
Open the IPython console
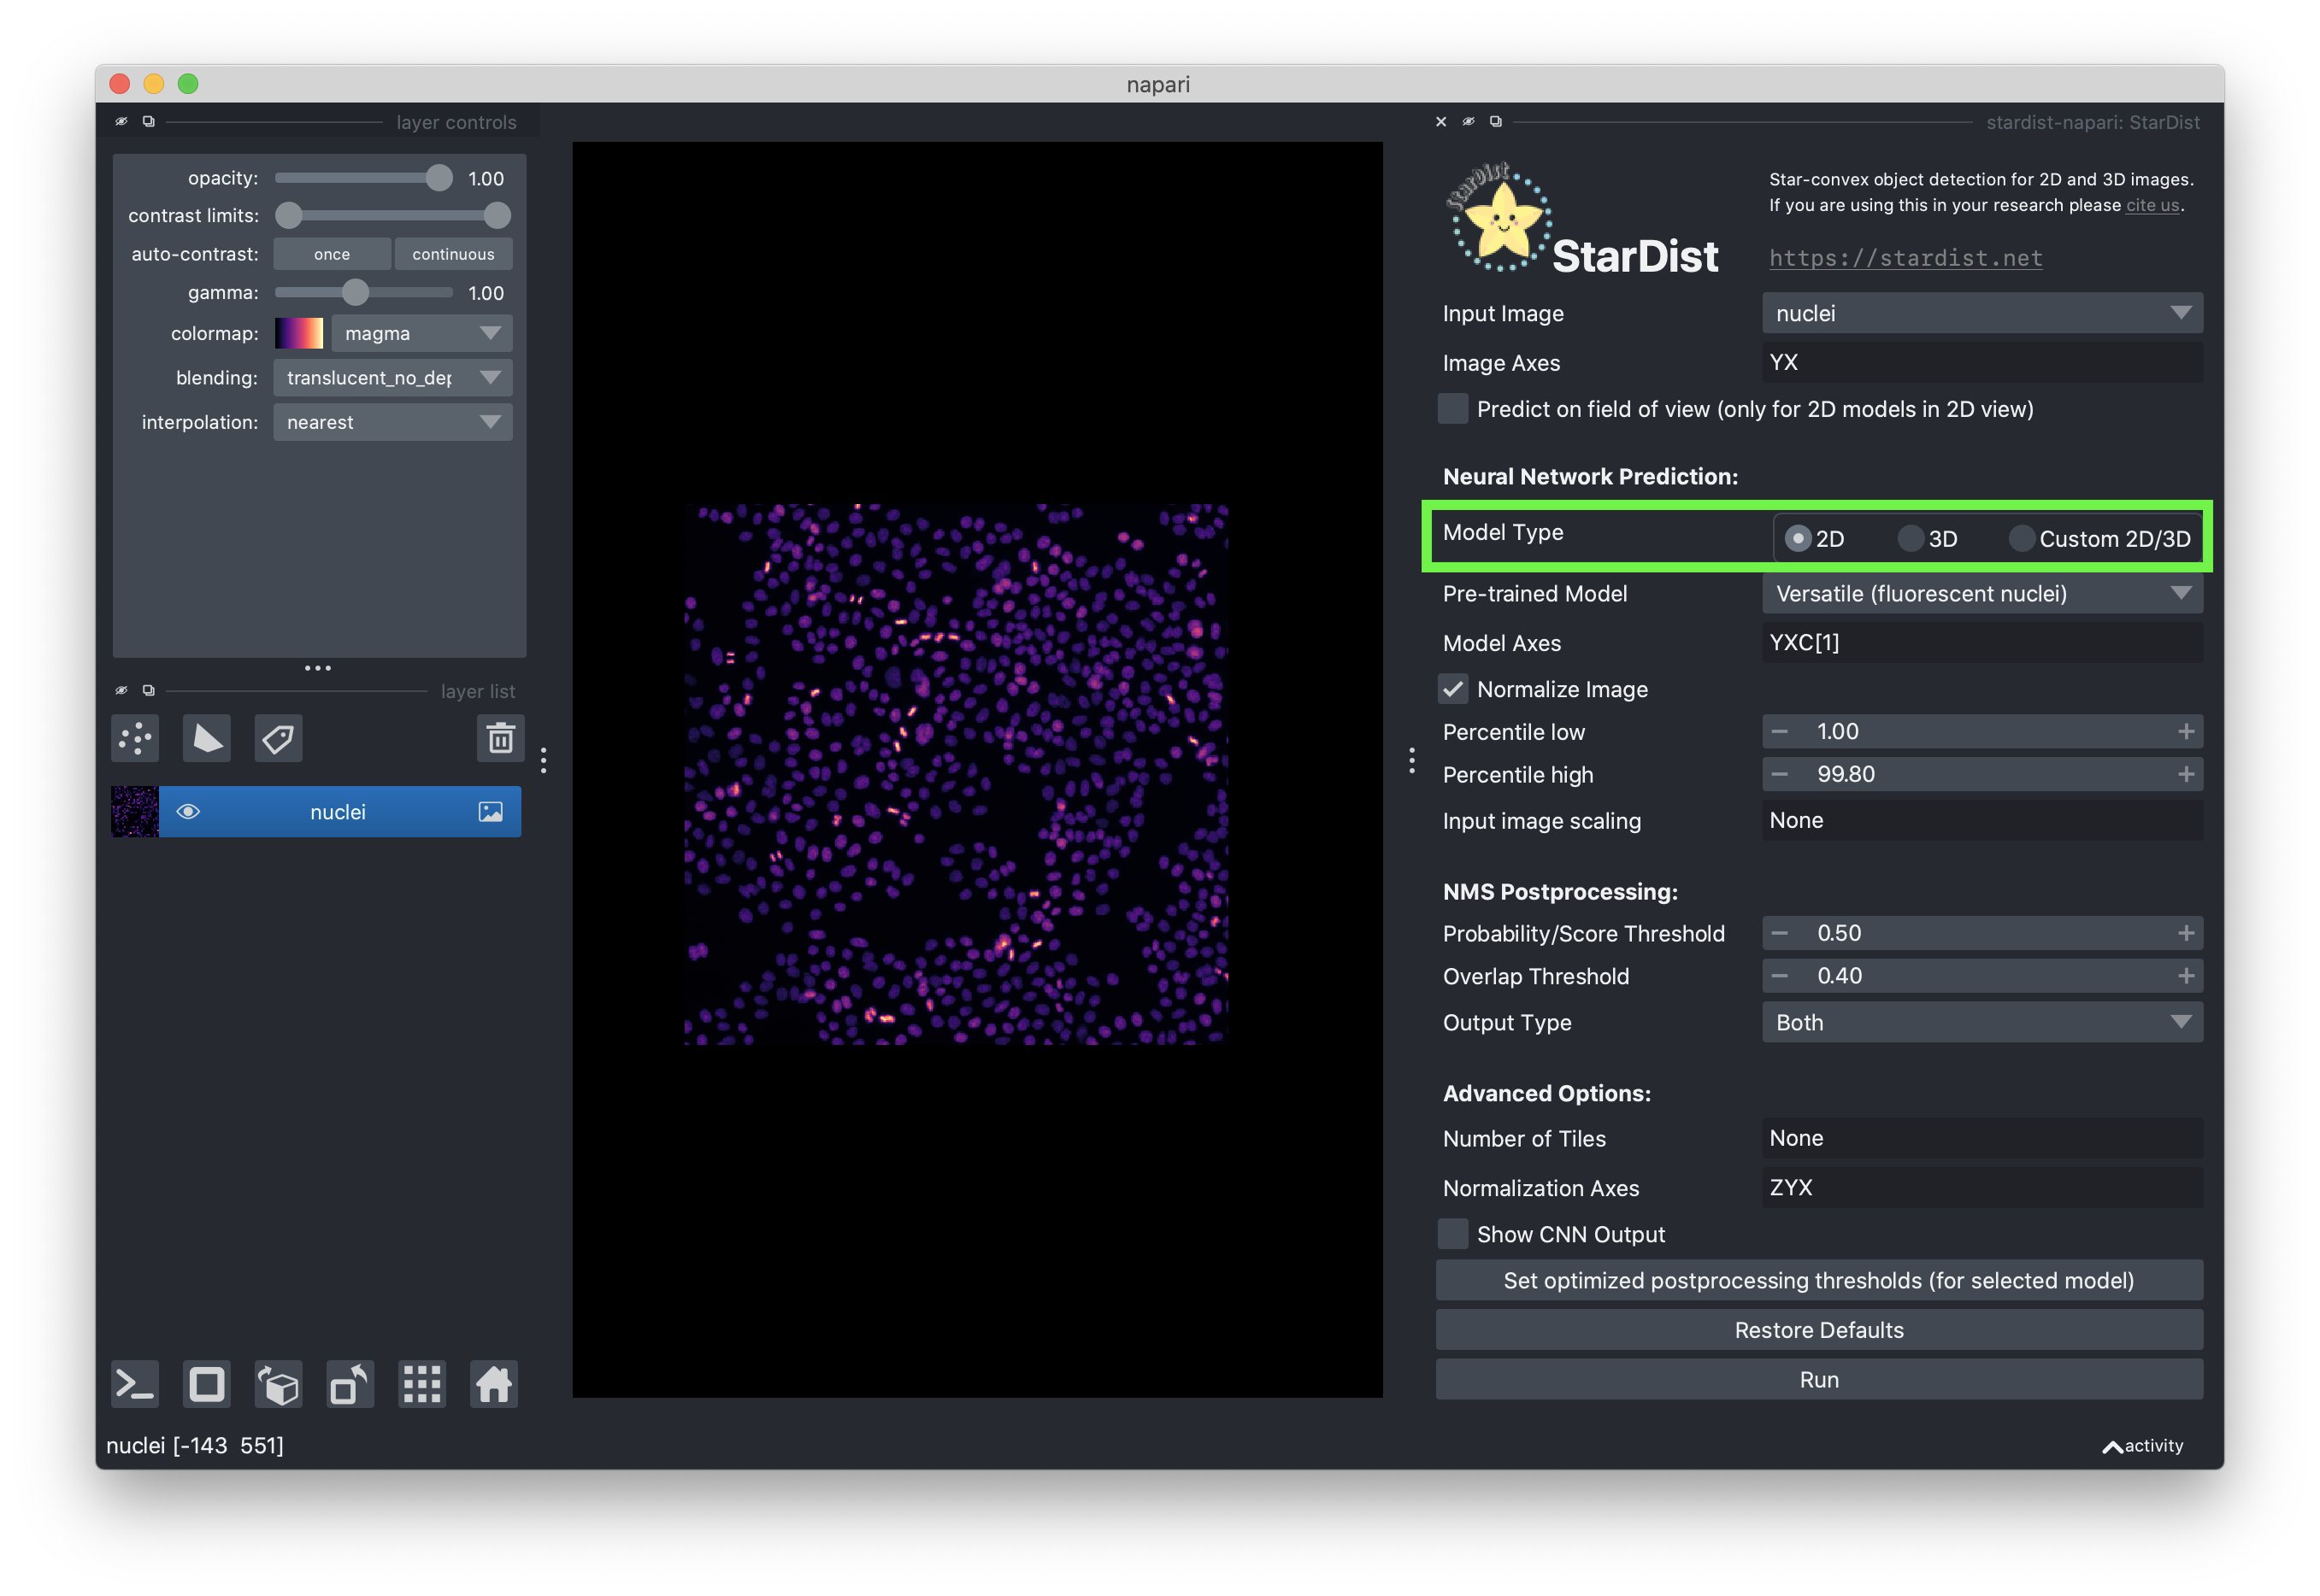point(134,1384)
